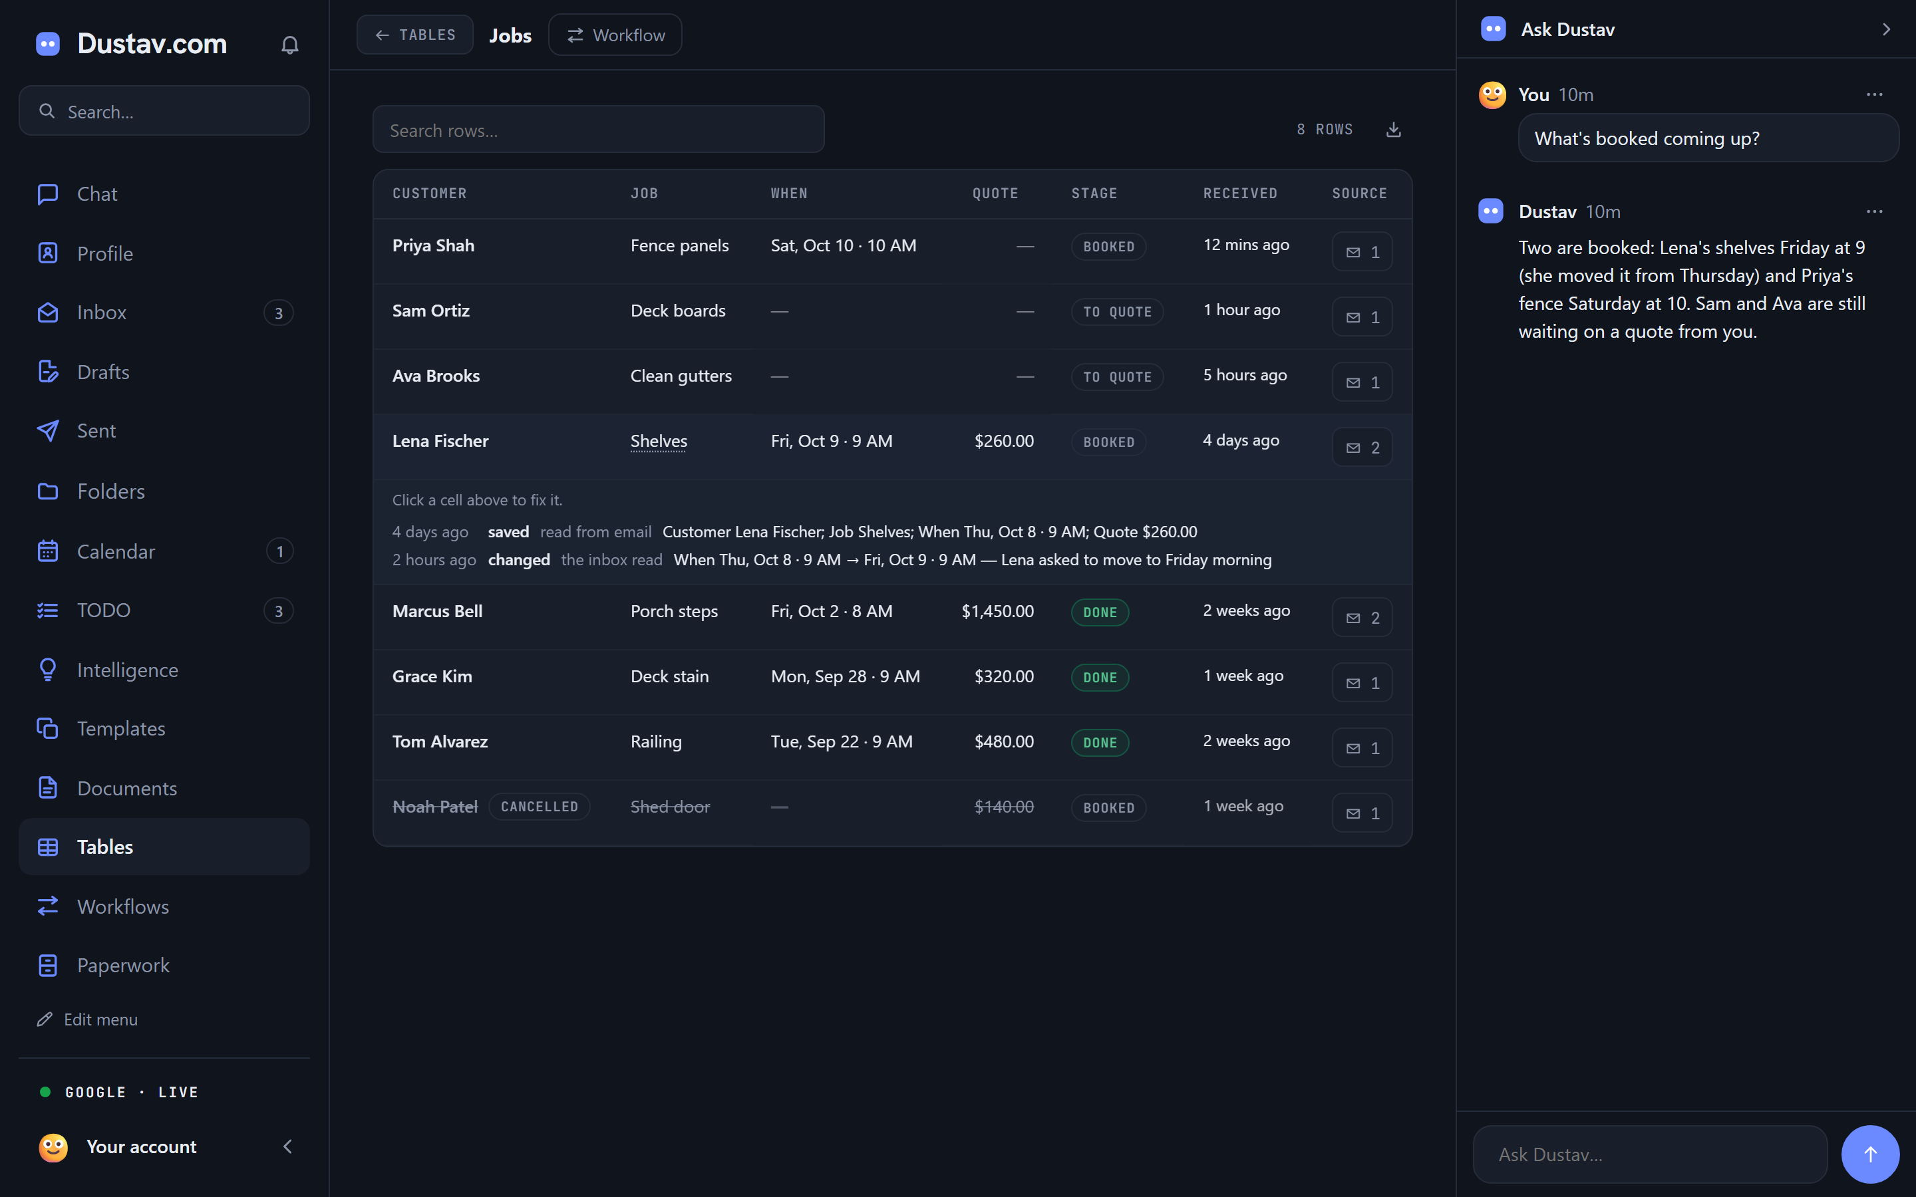Open Intelligence section
1916x1197 pixels.
pos(164,670)
